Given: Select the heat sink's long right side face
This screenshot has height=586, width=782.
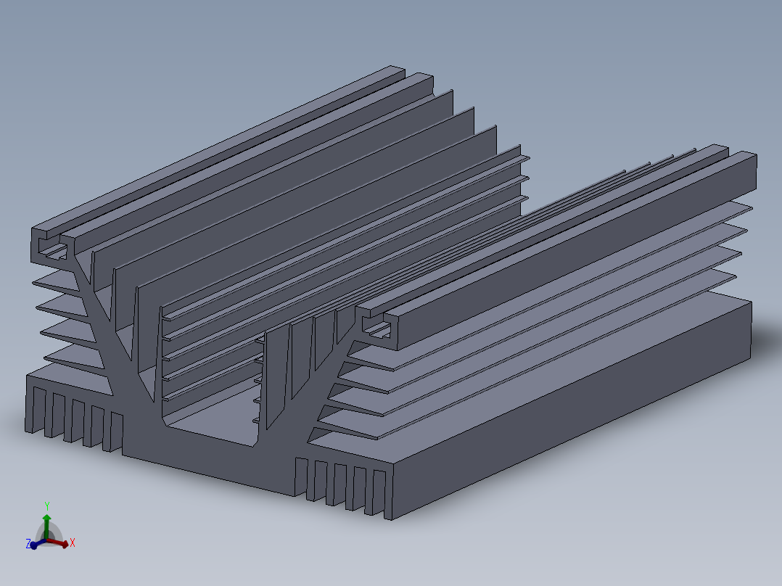Looking at the screenshot, I should (572, 410).
